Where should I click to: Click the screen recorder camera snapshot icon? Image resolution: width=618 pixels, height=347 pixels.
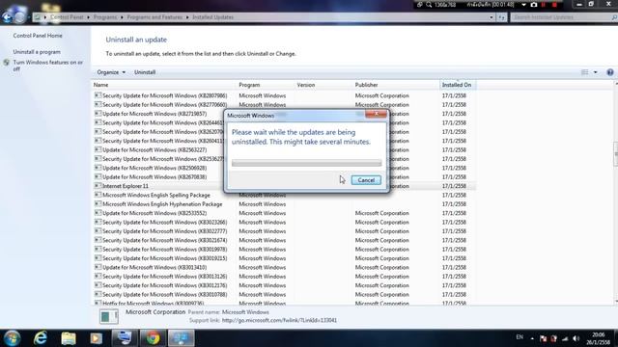tap(534, 5)
